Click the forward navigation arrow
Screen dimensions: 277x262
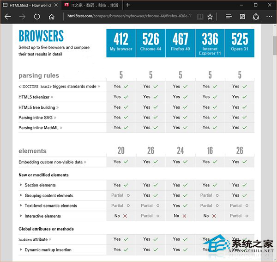coord(22,17)
